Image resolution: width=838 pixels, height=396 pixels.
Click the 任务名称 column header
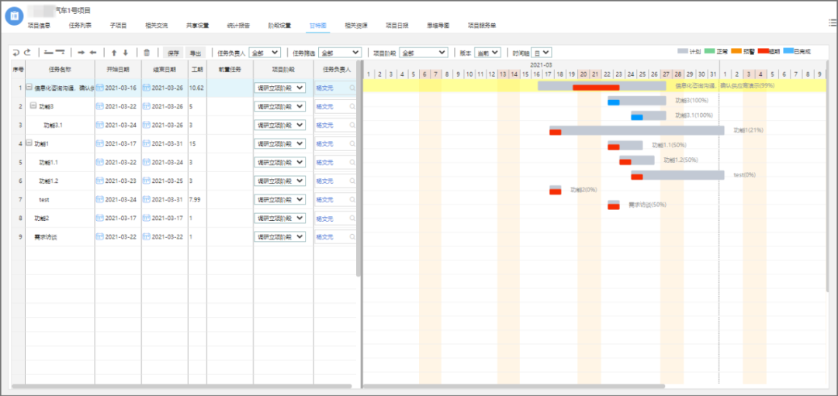[x=60, y=70]
